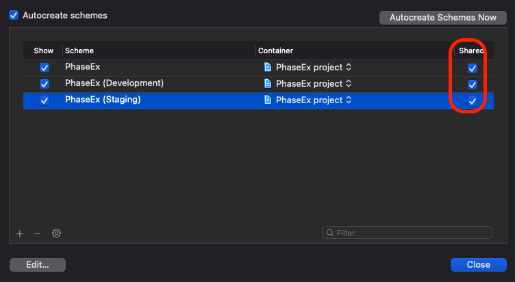Image resolution: width=515 pixels, height=282 pixels.
Task: Click the PhaseEx row project file icon
Action: pos(268,68)
